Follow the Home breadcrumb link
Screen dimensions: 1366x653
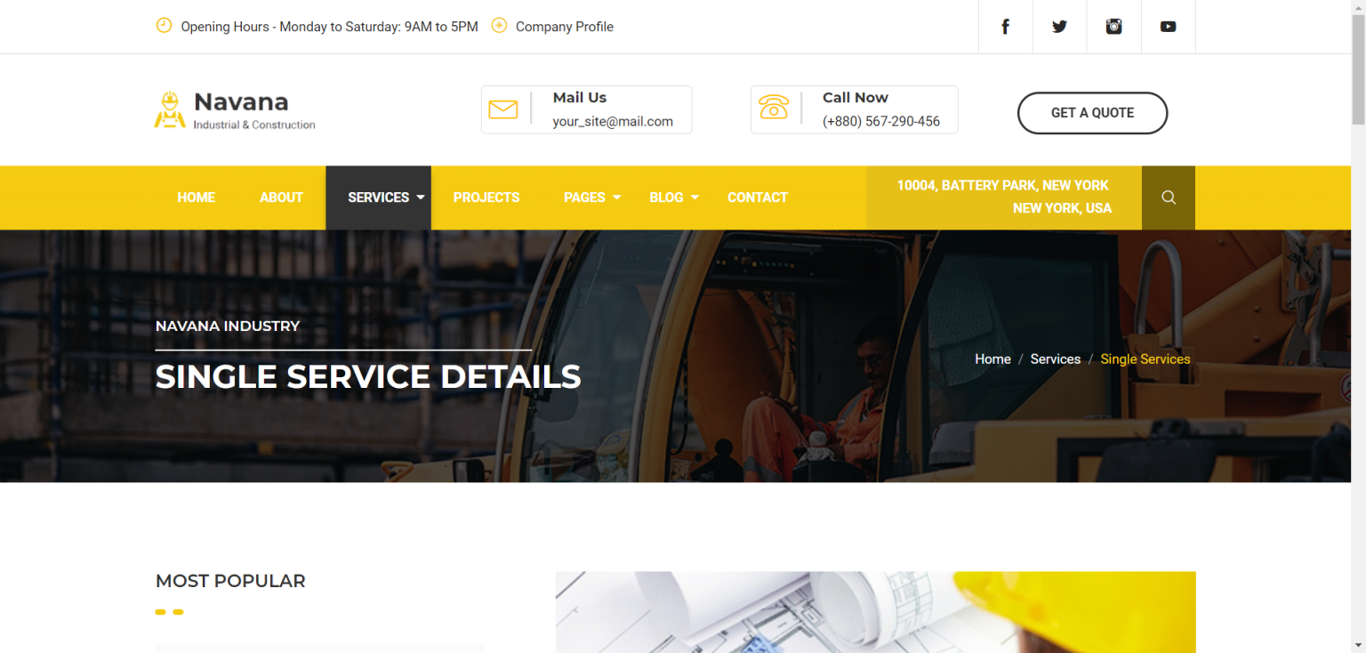click(992, 359)
